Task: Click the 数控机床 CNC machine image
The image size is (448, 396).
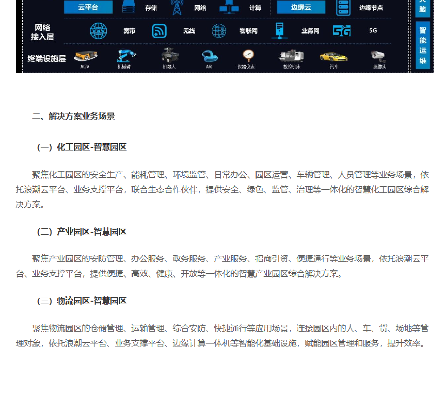Action: [x=291, y=56]
